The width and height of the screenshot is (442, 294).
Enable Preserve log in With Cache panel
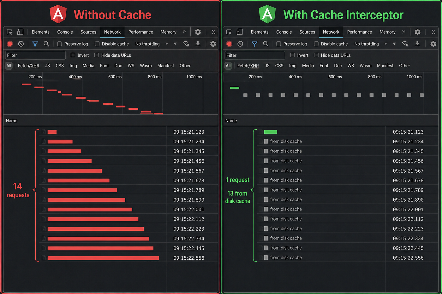point(278,44)
